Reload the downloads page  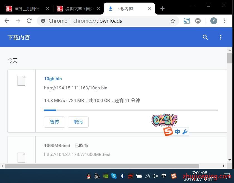pos(29,21)
